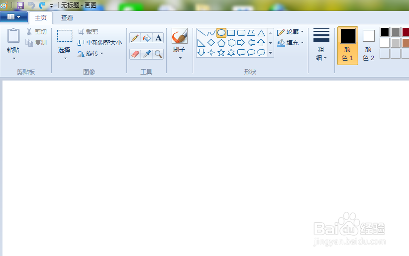The height and width of the screenshot is (256, 409).
Task: Select the Curve shape
Action: 211,33
